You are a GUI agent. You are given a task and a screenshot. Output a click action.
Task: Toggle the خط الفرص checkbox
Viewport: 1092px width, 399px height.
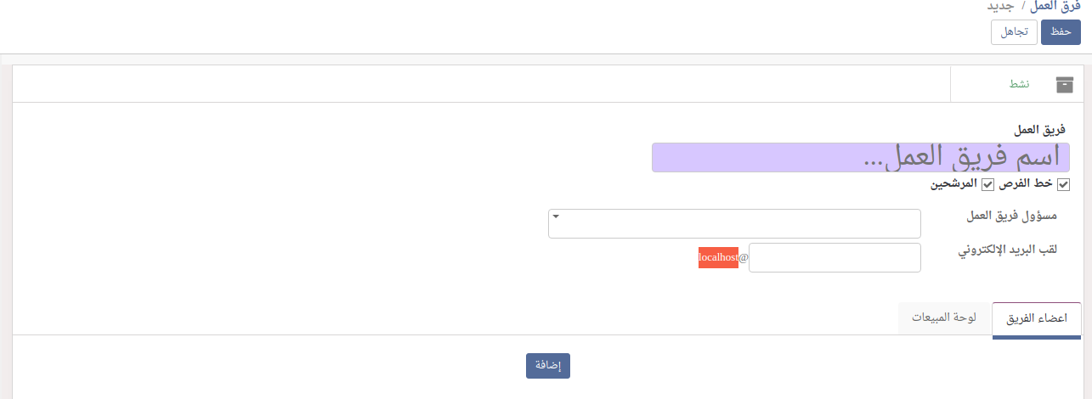pos(1062,184)
